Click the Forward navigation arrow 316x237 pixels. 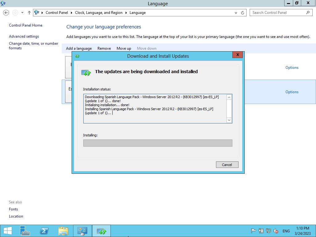coord(15,13)
